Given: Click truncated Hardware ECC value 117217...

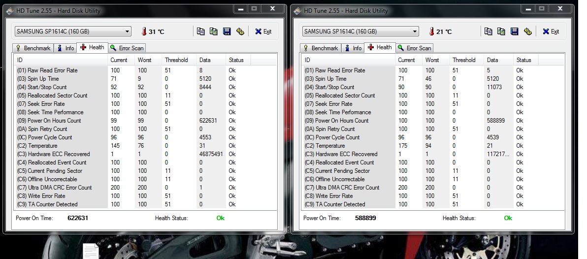Looking at the screenshot, I should coord(498,154).
